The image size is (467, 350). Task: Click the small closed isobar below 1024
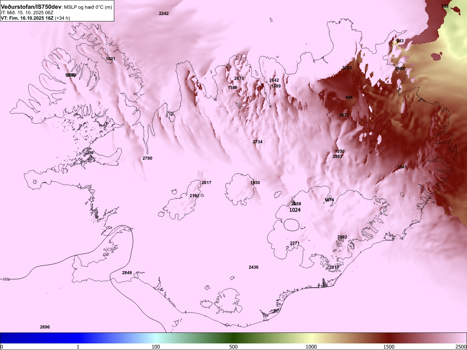point(292,225)
